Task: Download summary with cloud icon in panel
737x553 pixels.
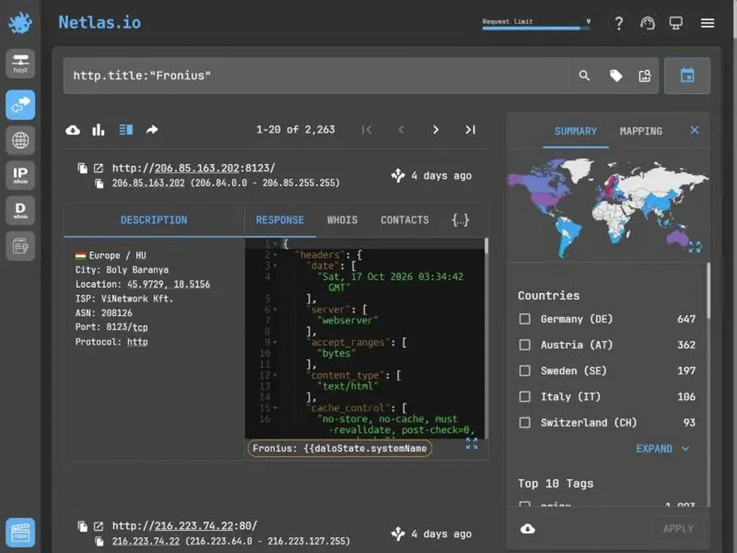Action: (x=528, y=529)
